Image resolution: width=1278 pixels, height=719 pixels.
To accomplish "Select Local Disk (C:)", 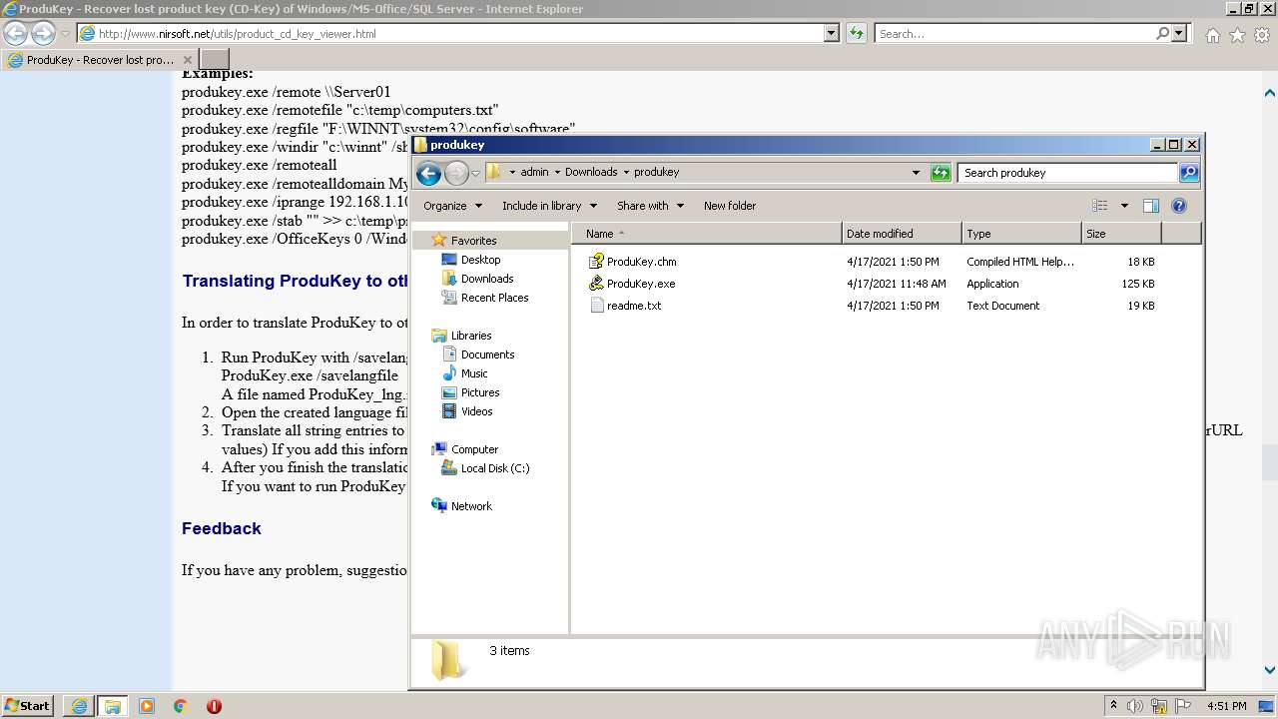I will coord(495,468).
